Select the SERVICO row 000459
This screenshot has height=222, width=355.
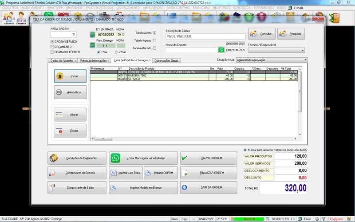194,79
